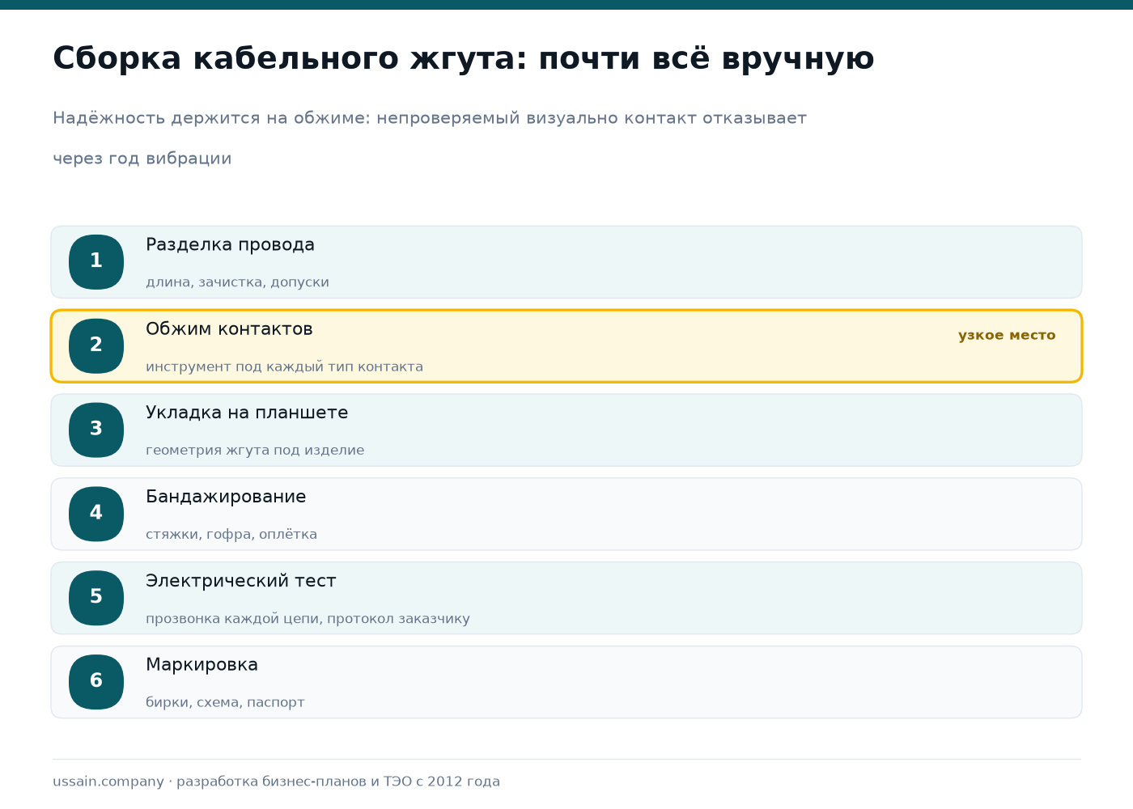Click 'длина, зачистка, допуски' description
The width and height of the screenshot is (1133, 809).
click(237, 282)
